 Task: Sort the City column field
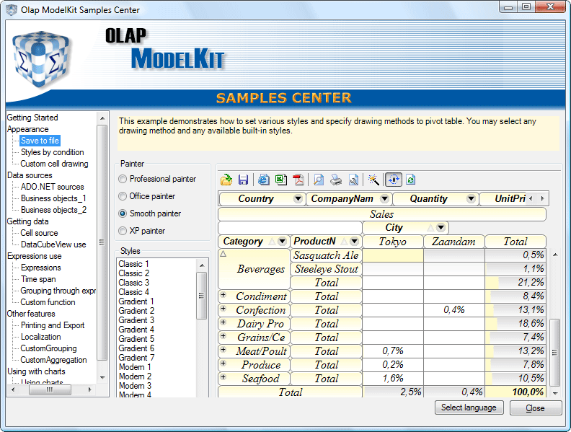point(431,228)
